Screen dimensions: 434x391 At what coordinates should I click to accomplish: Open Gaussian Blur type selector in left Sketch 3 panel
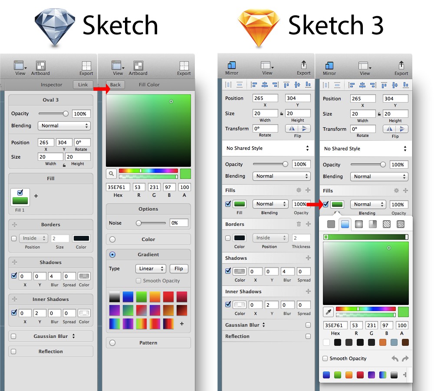coord(263,325)
